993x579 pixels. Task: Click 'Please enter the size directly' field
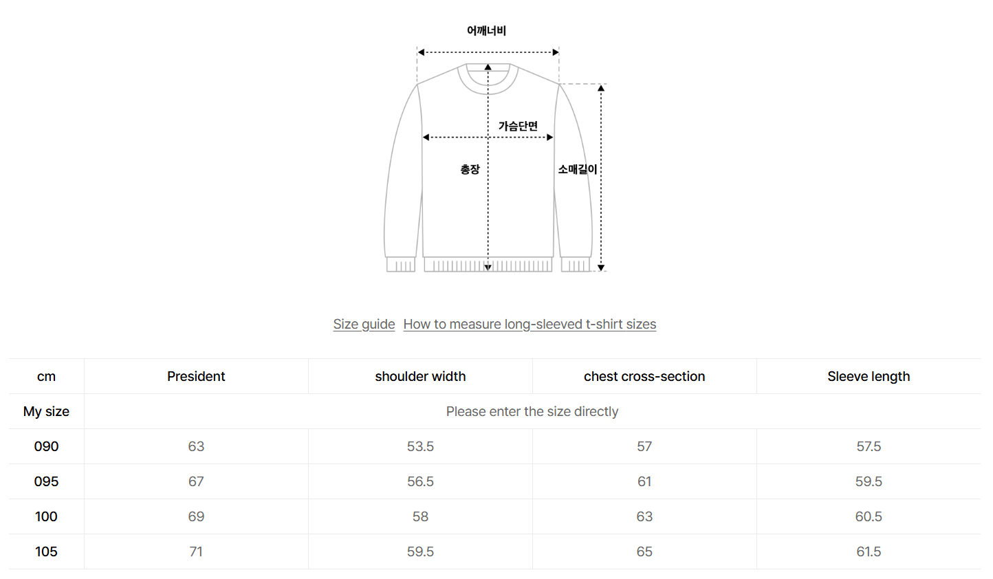(532, 411)
